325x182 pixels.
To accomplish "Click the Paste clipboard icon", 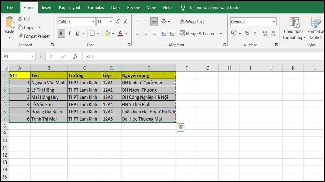I will (10, 22).
